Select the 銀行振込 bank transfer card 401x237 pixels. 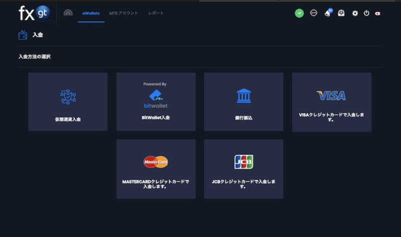(244, 102)
